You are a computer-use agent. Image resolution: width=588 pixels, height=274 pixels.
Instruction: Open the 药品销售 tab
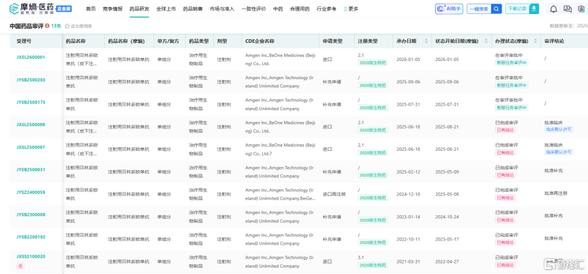click(193, 9)
